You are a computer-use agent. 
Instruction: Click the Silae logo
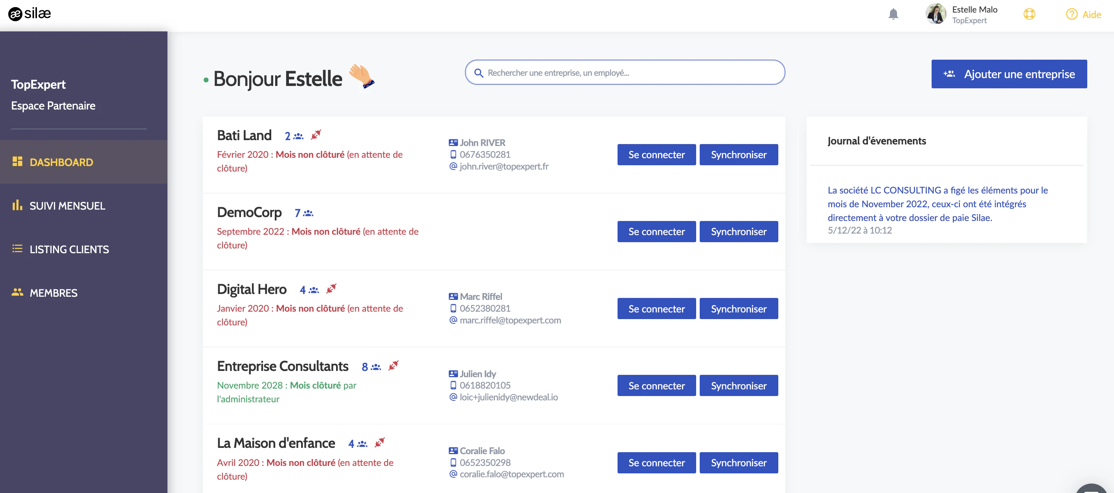pyautogui.click(x=29, y=14)
